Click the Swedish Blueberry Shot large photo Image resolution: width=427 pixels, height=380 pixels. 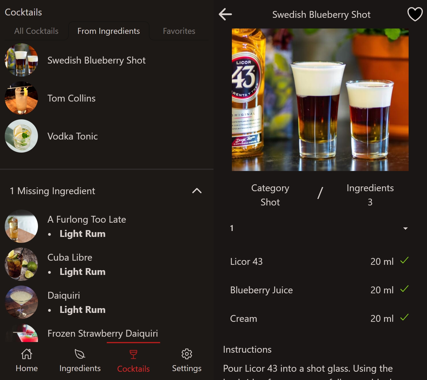pyautogui.click(x=320, y=100)
